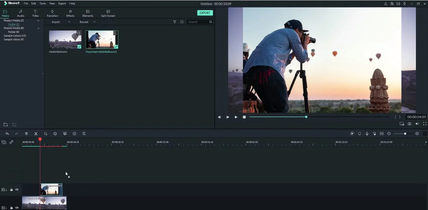Open the Export menu

(62, 3)
